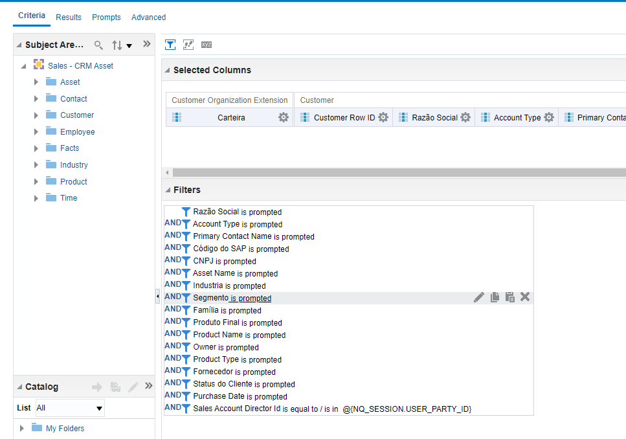Screen dimensions: 626x439
Task: Open options gear for Account Type column
Action: pyautogui.click(x=549, y=117)
